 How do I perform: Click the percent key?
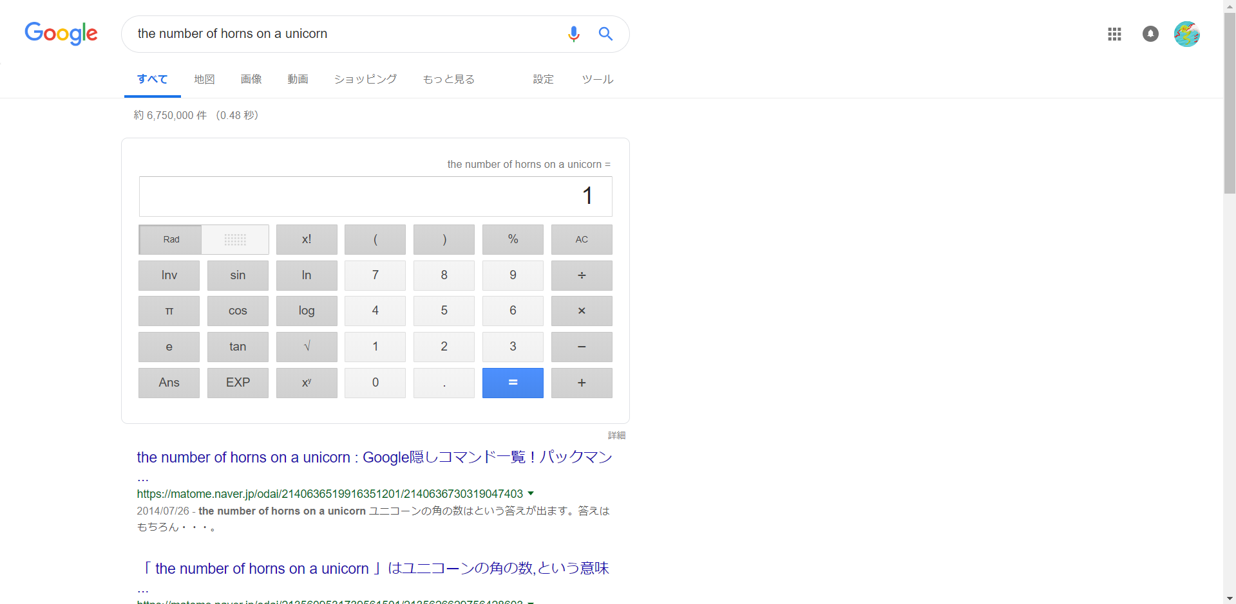pyautogui.click(x=513, y=239)
